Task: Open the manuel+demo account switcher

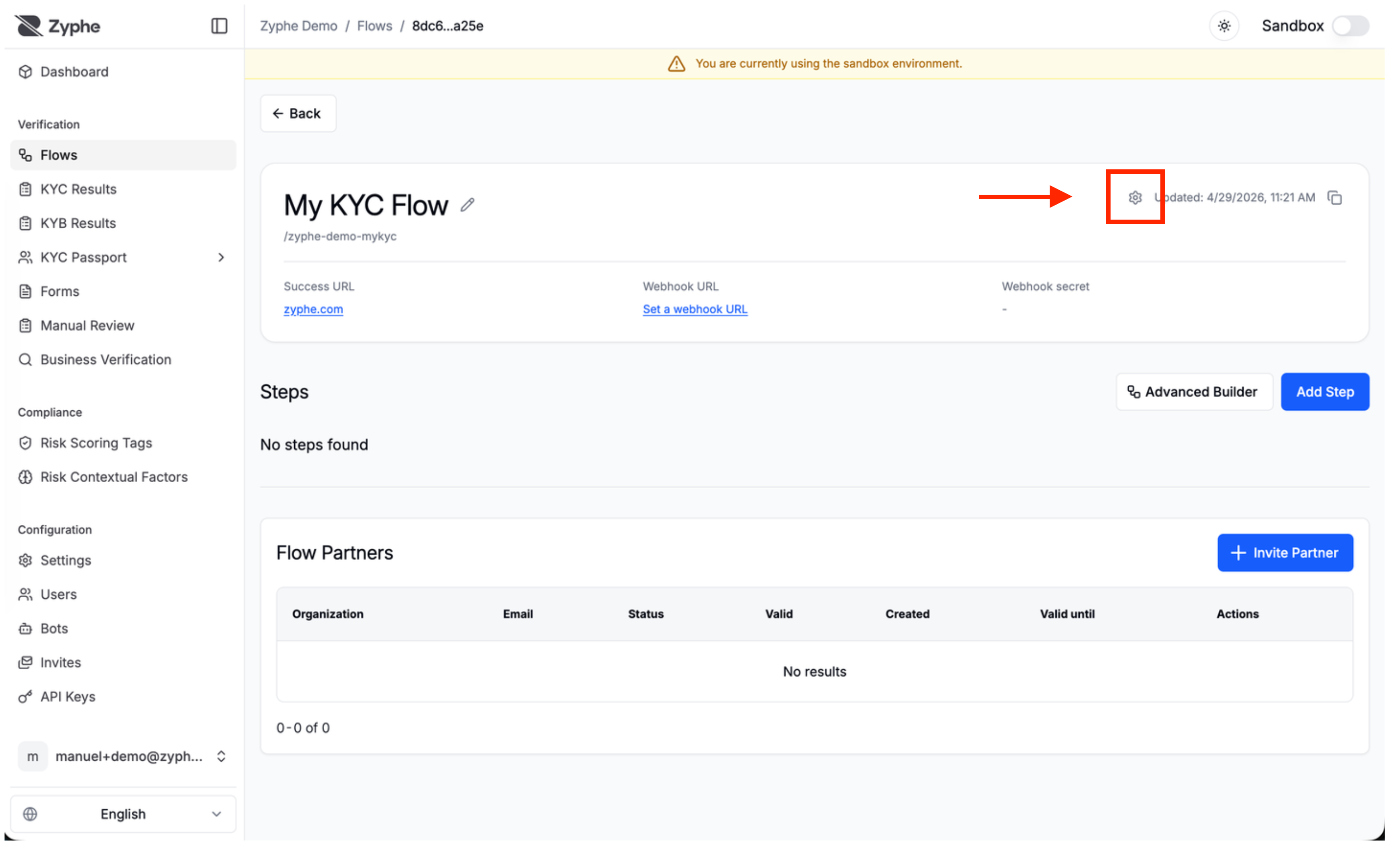Action: (x=123, y=757)
